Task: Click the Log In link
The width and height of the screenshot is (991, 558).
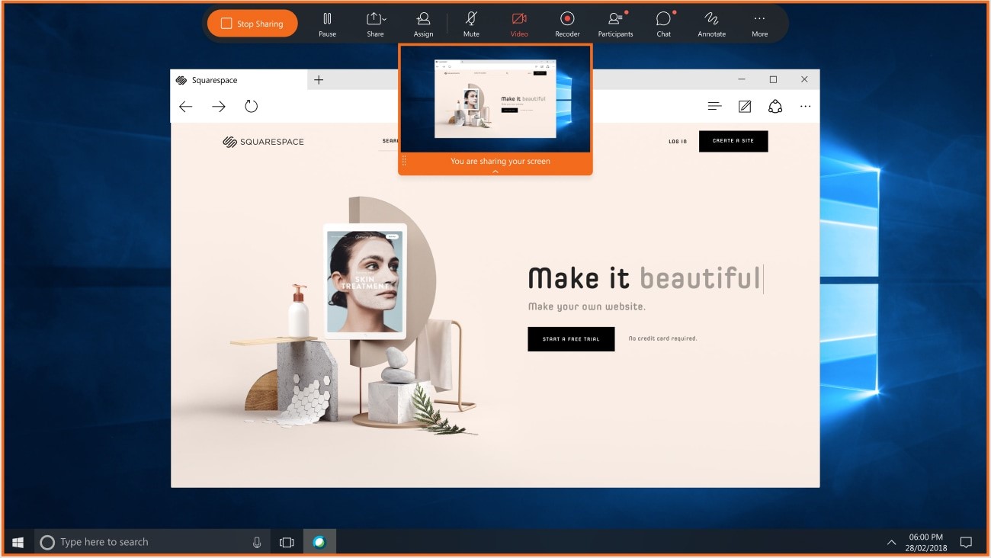Action: (677, 142)
